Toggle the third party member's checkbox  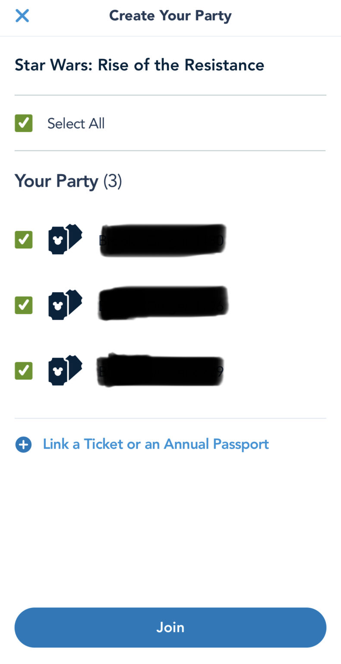coord(24,371)
